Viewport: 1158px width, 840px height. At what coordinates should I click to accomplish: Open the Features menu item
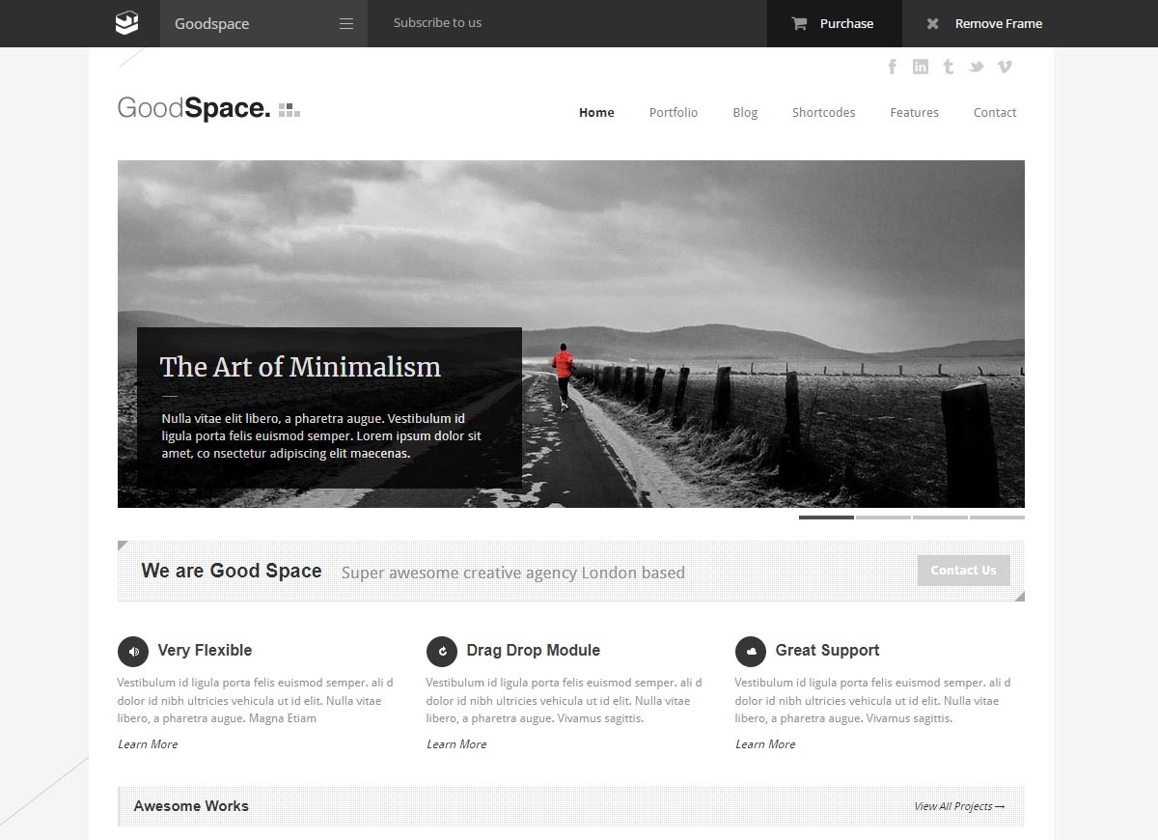pos(915,113)
